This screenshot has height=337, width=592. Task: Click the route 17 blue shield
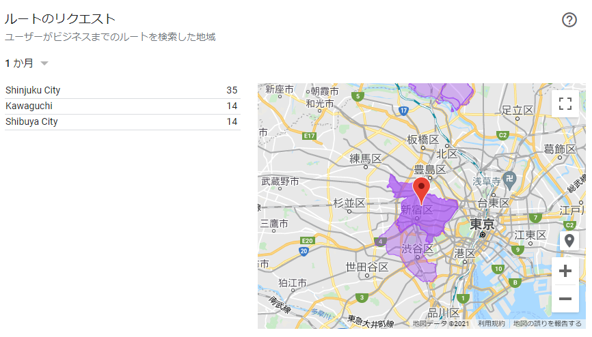point(403,111)
